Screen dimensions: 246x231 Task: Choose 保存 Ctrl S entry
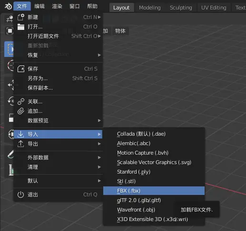(x=58, y=69)
